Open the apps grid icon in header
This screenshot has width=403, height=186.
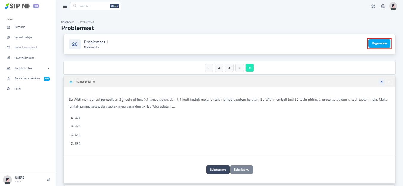pos(373,6)
